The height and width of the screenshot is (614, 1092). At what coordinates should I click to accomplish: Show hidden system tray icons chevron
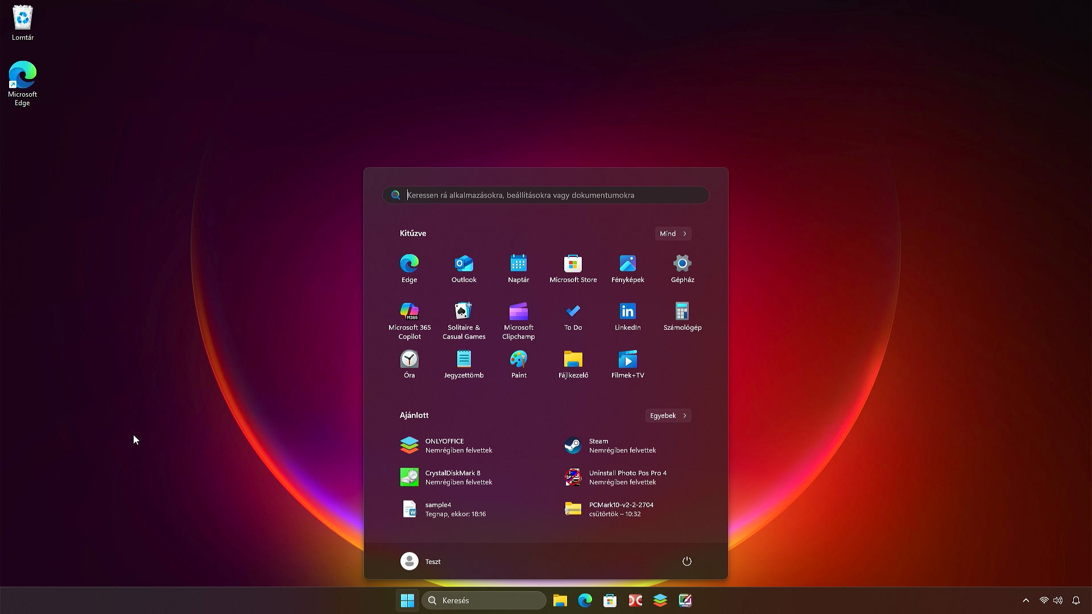[x=1025, y=600]
